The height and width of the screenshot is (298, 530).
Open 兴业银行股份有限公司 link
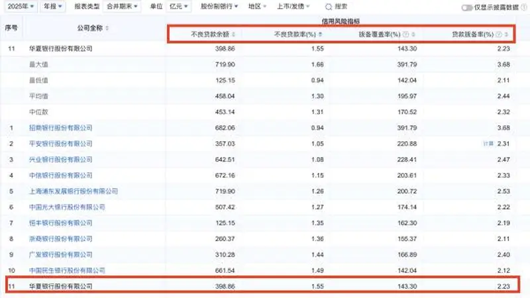tap(60, 160)
